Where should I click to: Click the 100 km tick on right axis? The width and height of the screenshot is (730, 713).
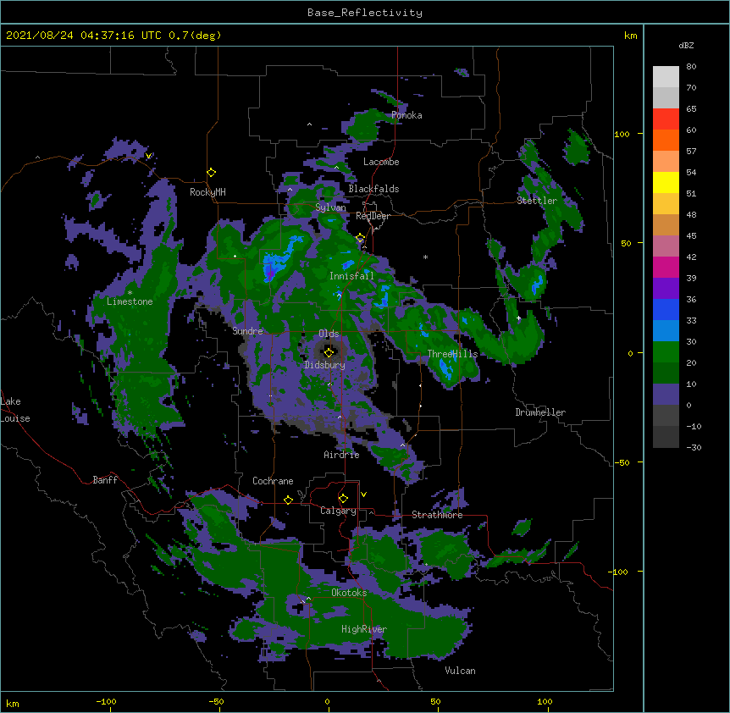point(622,134)
